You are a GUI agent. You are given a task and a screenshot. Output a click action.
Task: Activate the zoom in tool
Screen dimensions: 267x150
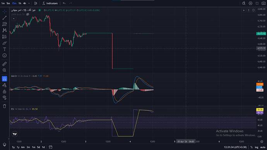point(5,70)
